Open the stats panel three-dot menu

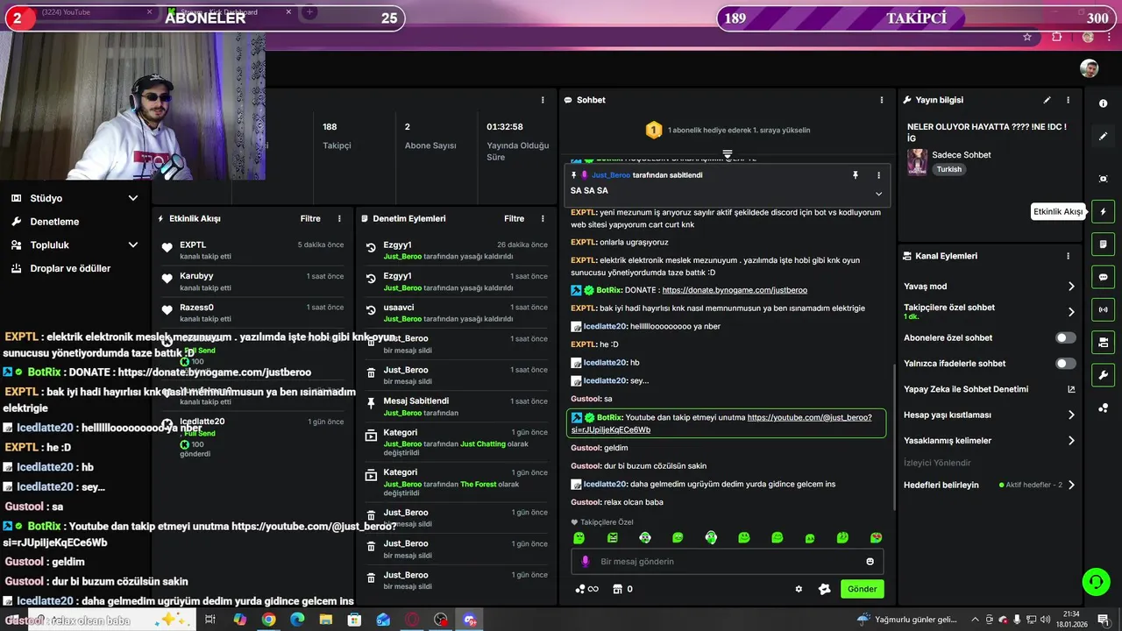(543, 100)
